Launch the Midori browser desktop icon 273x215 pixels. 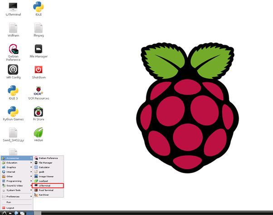[39, 133]
